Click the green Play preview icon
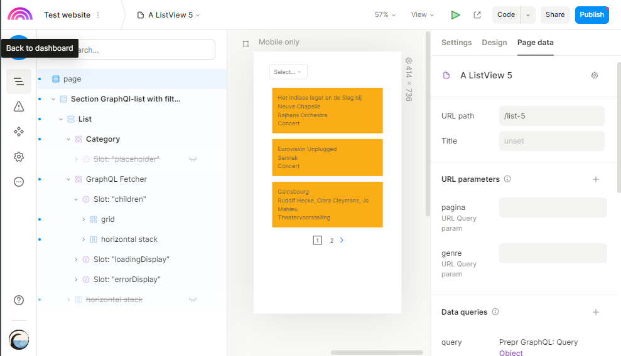 [x=456, y=15]
